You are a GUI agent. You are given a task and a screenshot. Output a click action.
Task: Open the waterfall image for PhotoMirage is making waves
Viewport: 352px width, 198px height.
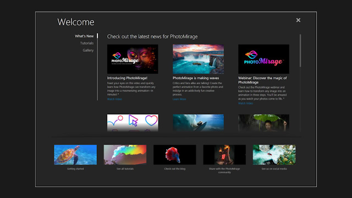pos(198,59)
